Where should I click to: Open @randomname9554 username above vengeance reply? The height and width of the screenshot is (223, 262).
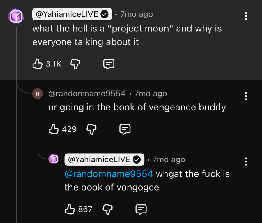click(87, 94)
